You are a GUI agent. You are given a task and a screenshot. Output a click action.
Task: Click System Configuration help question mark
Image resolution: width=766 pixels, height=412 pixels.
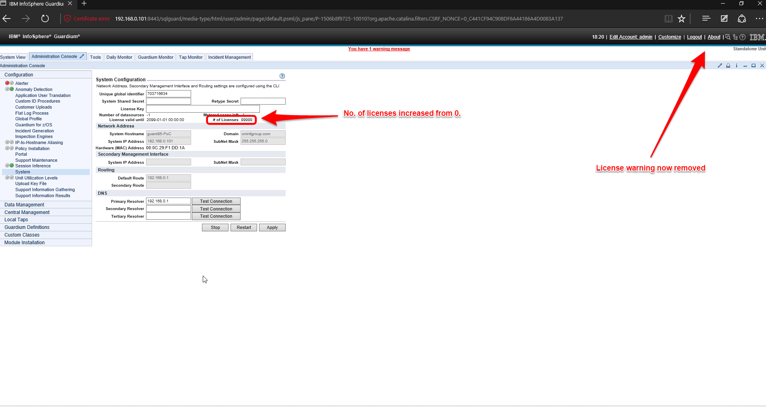(282, 76)
